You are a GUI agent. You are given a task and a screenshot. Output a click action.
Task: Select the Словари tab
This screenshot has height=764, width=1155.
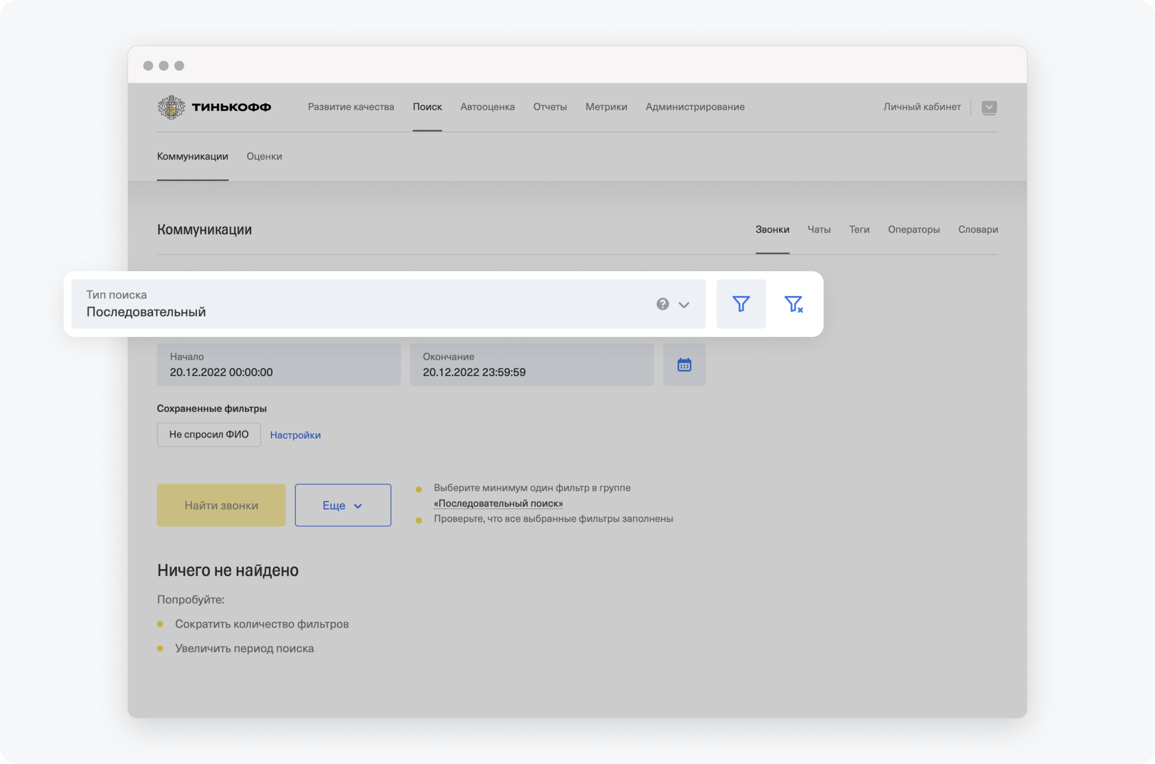(x=978, y=230)
